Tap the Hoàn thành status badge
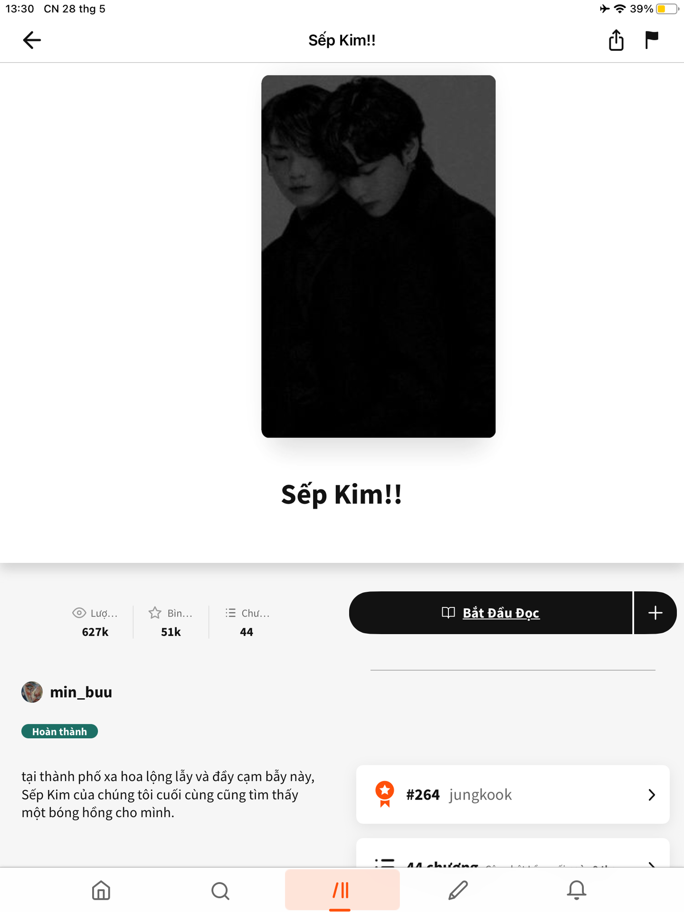 59,731
